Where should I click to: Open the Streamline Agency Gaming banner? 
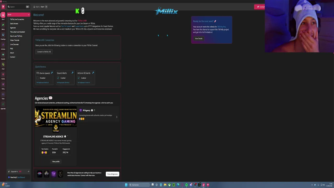coord(56,117)
